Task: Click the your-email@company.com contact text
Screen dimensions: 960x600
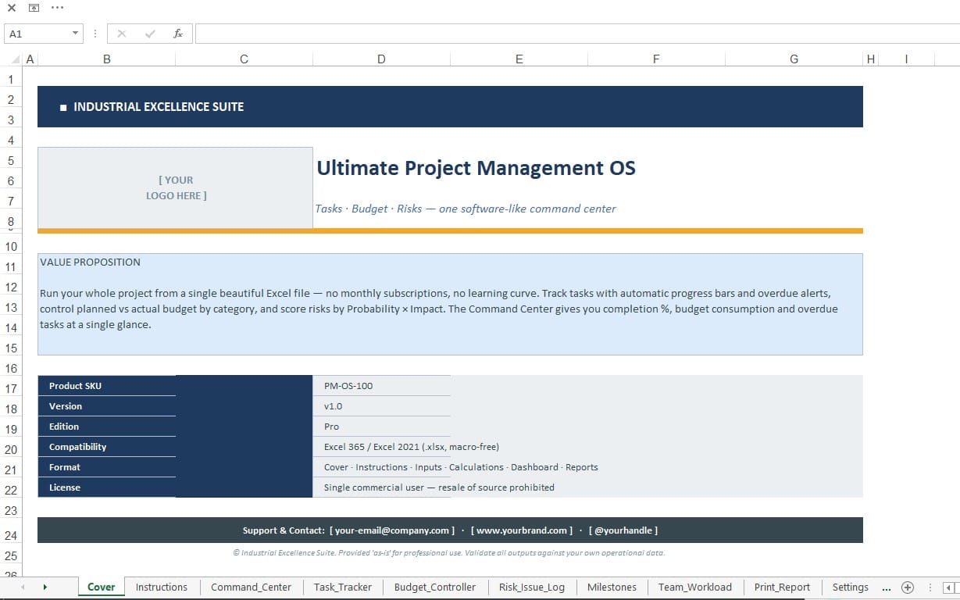Action: tap(392, 530)
